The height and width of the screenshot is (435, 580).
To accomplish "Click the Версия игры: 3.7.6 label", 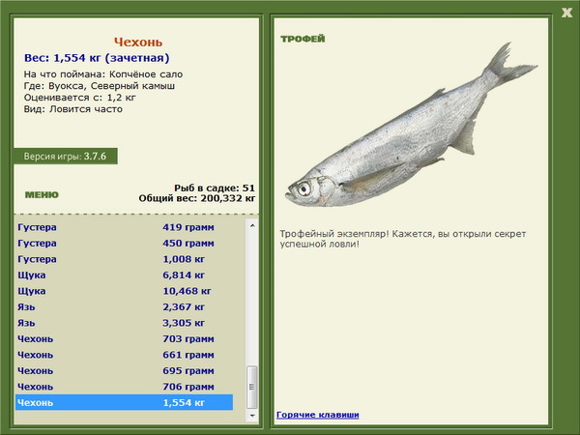I will tap(65, 156).
